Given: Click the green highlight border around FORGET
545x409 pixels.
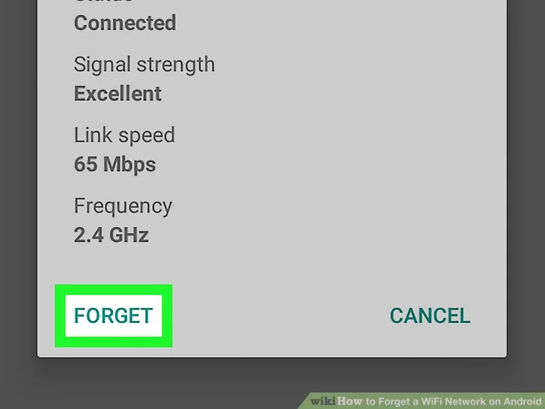Looking at the screenshot, I should point(113,290).
